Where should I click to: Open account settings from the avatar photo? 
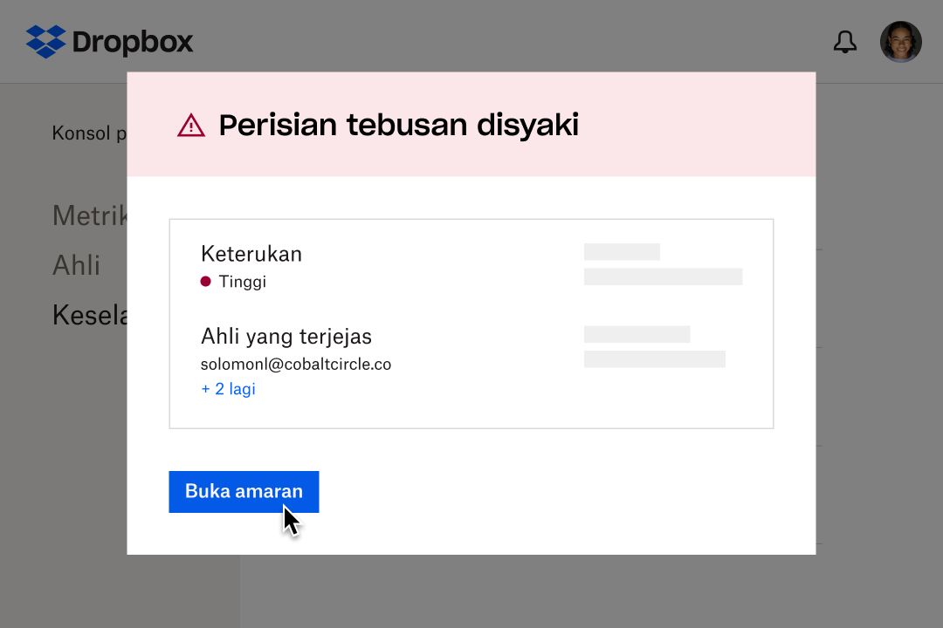[900, 41]
